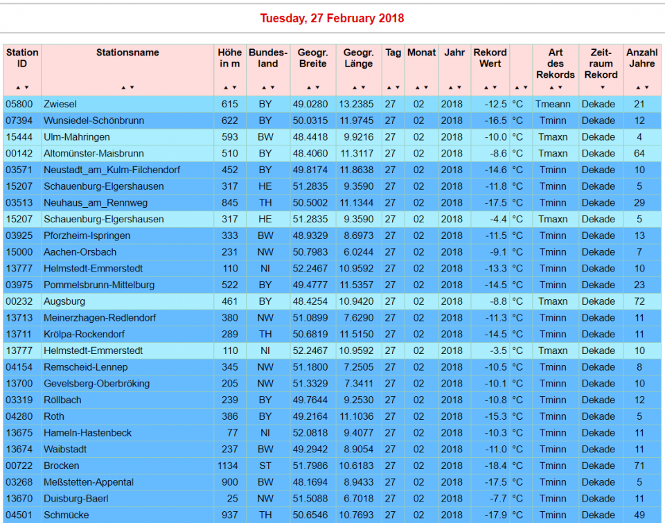Sort Geogr. Länge descending
Image resolution: width=665 pixels, height=523 pixels.
(x=362, y=88)
